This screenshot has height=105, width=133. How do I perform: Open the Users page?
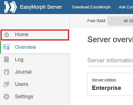point(35,84)
